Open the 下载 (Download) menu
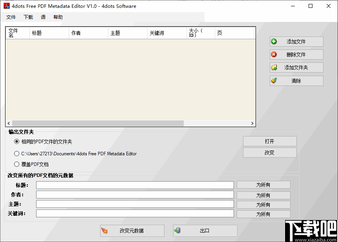The width and height of the screenshot is (338, 242). 28,17
